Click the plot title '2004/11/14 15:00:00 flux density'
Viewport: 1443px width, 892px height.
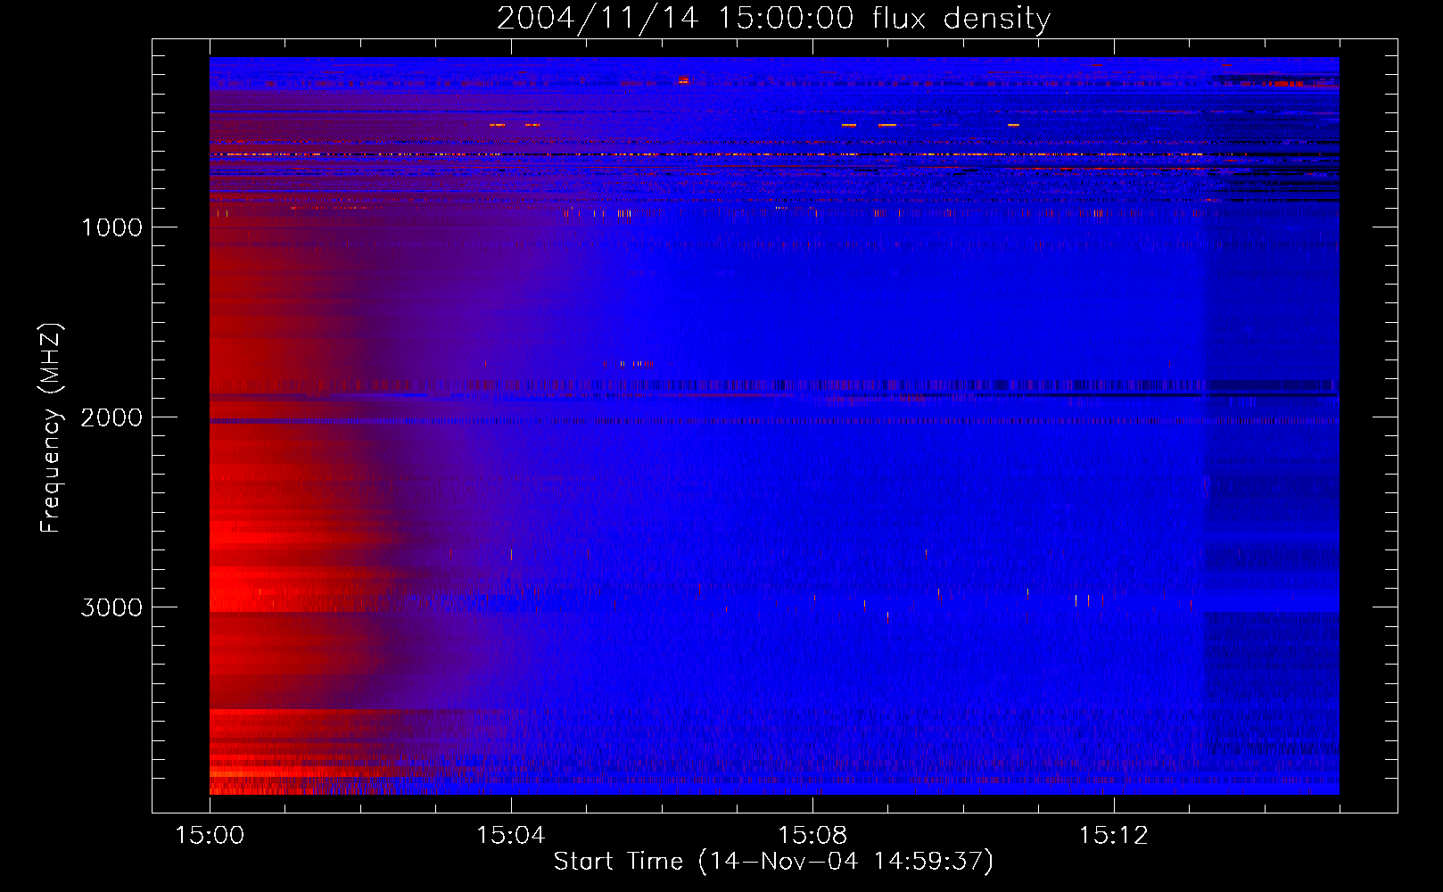(773, 19)
